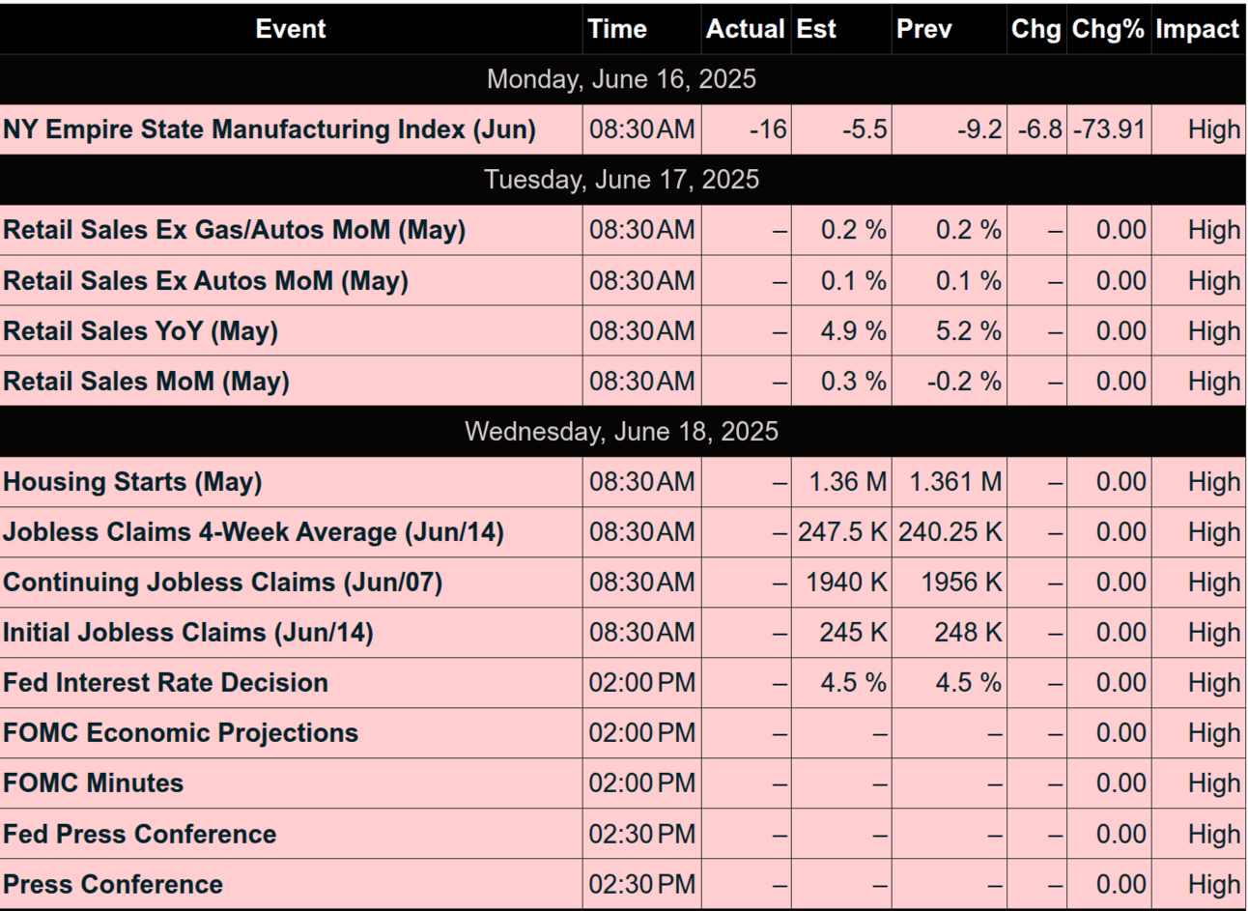This screenshot has height=911, width=1248.
Task: Click the Chg% column header
Action: (1108, 29)
